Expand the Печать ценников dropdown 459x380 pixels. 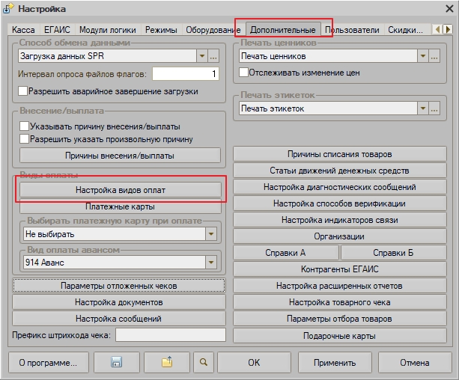click(x=423, y=56)
